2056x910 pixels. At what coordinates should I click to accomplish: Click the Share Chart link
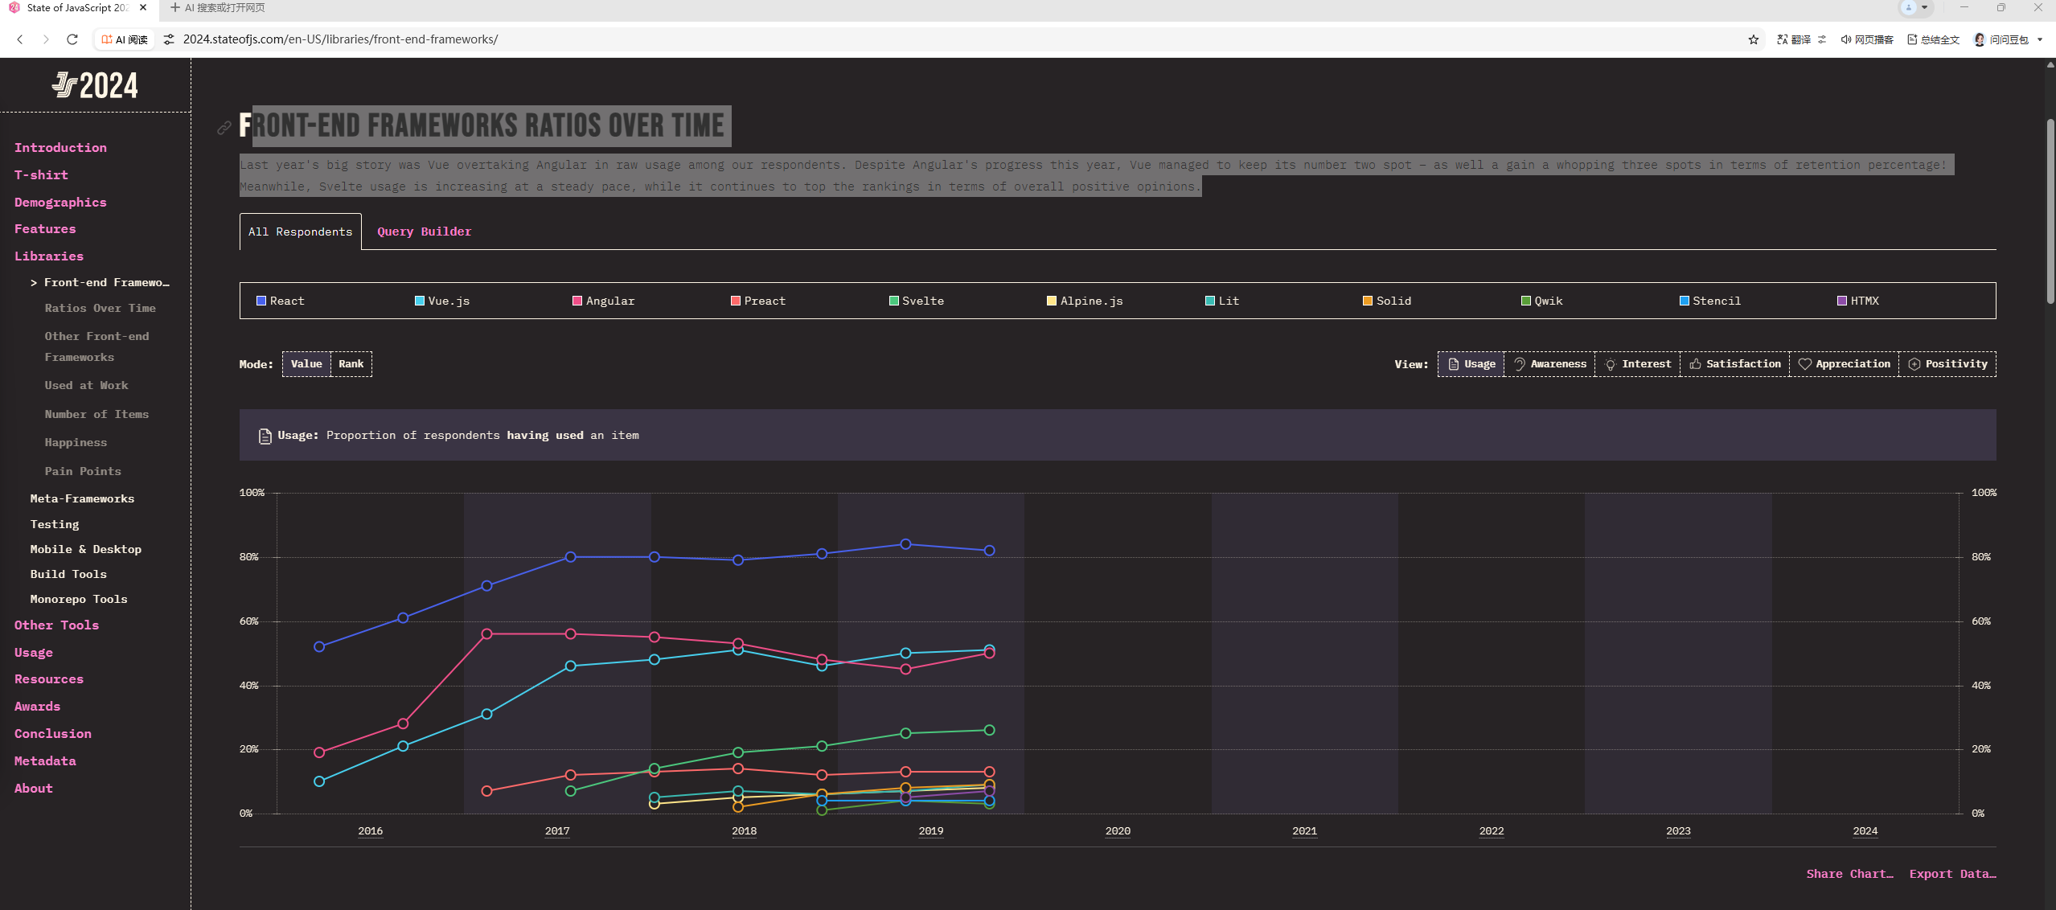(1849, 874)
